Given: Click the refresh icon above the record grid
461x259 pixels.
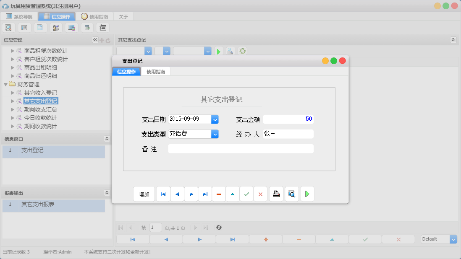Looking at the screenshot, I should [242, 51].
